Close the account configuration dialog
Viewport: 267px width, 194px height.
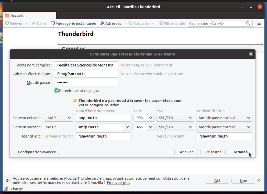point(251,54)
